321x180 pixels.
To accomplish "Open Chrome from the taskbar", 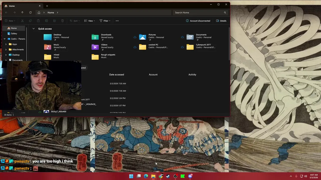I will point(161,176).
